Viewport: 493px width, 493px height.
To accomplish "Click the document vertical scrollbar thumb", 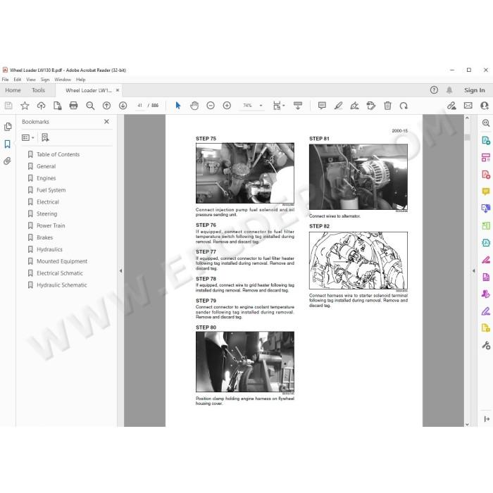I will tap(467, 137).
